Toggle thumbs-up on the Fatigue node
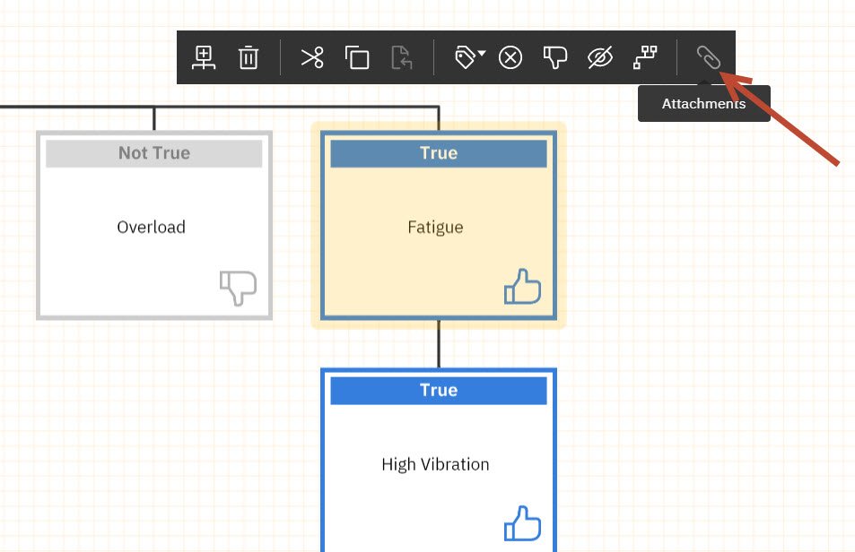The width and height of the screenshot is (855, 552). (522, 287)
